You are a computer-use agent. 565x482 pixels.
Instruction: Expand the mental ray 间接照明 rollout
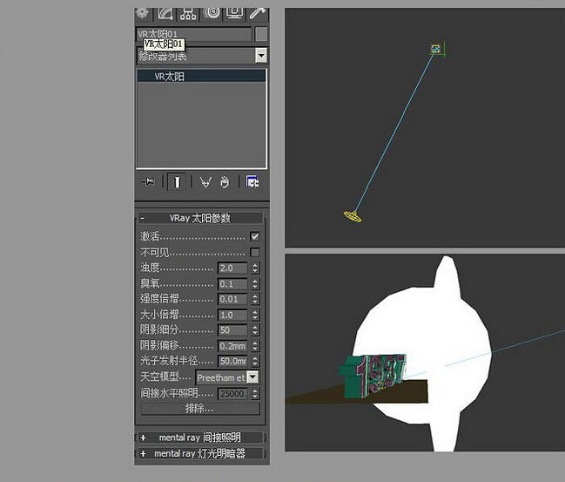(x=200, y=438)
